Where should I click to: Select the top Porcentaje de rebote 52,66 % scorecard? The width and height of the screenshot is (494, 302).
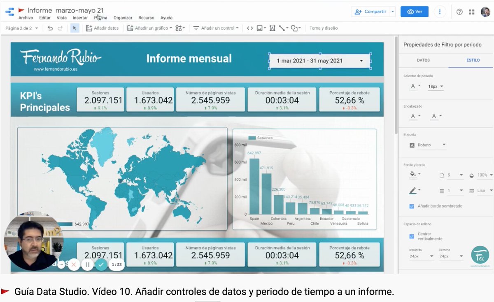pos(350,99)
